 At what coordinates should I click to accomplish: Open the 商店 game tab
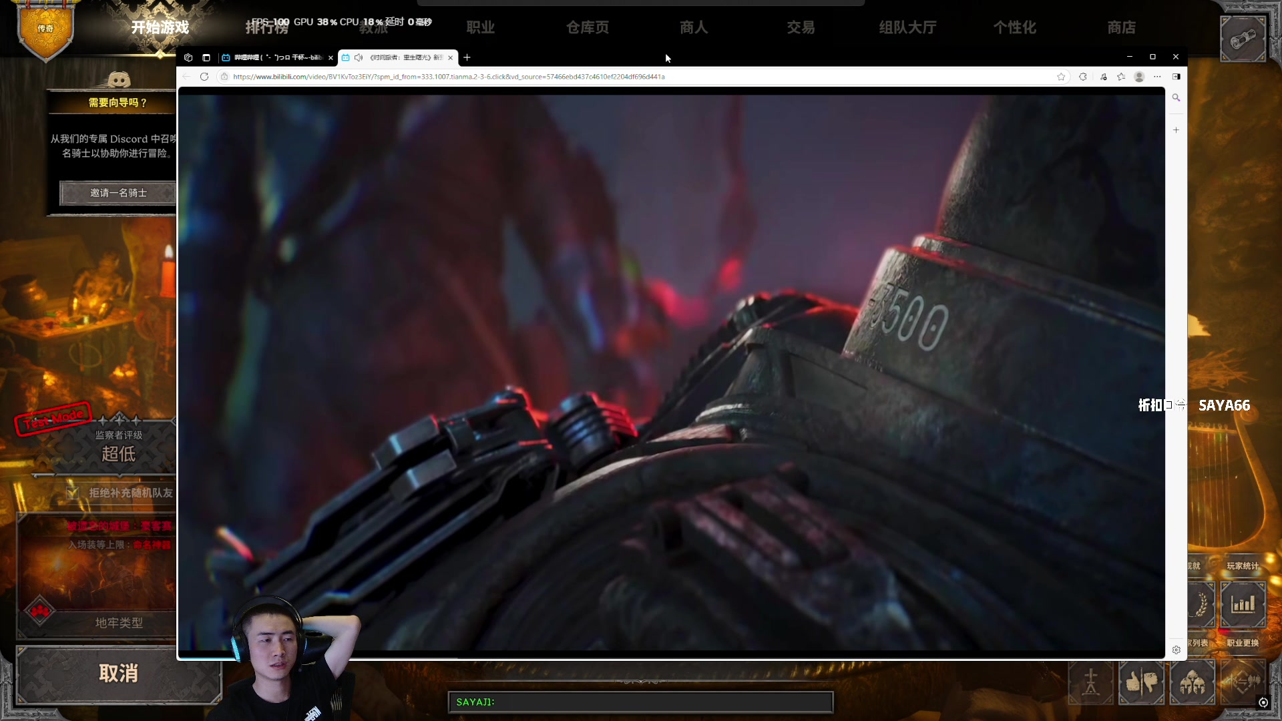[x=1121, y=27]
